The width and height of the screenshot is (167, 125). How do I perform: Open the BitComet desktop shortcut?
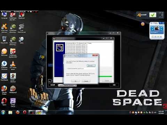pyautogui.click(x=4, y=52)
